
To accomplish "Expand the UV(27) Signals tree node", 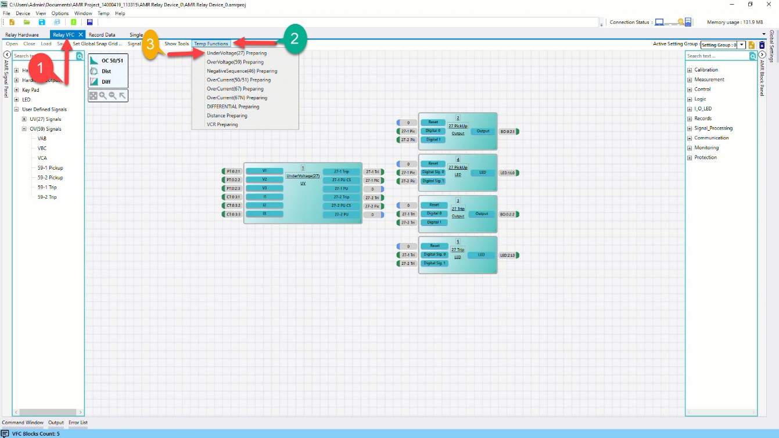I will [x=24, y=119].
